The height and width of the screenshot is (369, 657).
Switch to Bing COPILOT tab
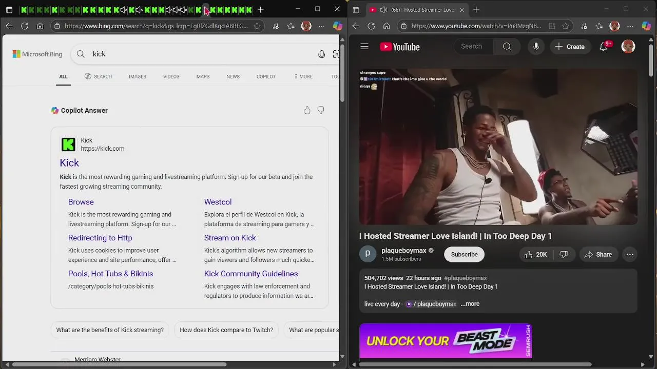266,76
